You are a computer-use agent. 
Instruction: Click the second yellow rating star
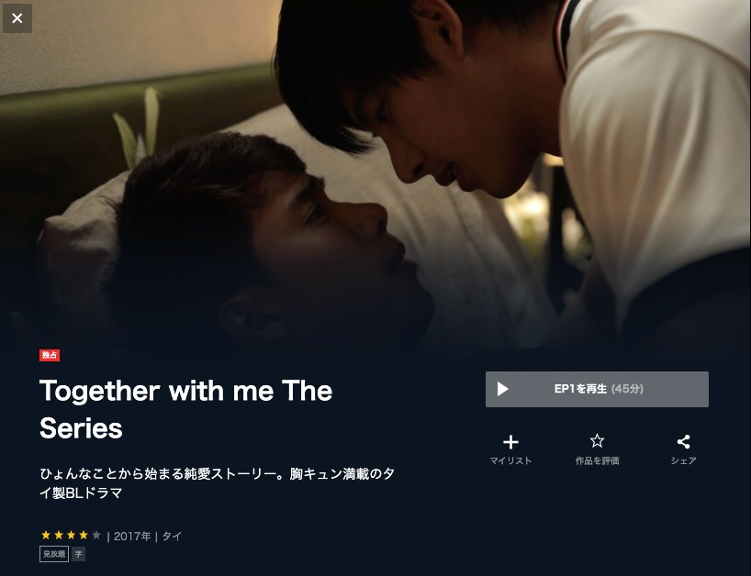click(x=59, y=535)
